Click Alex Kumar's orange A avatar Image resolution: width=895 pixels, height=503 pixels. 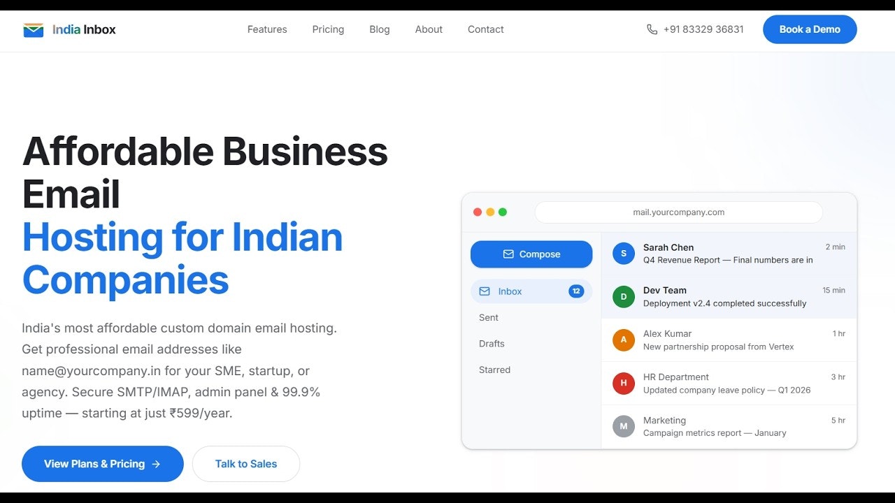point(624,340)
